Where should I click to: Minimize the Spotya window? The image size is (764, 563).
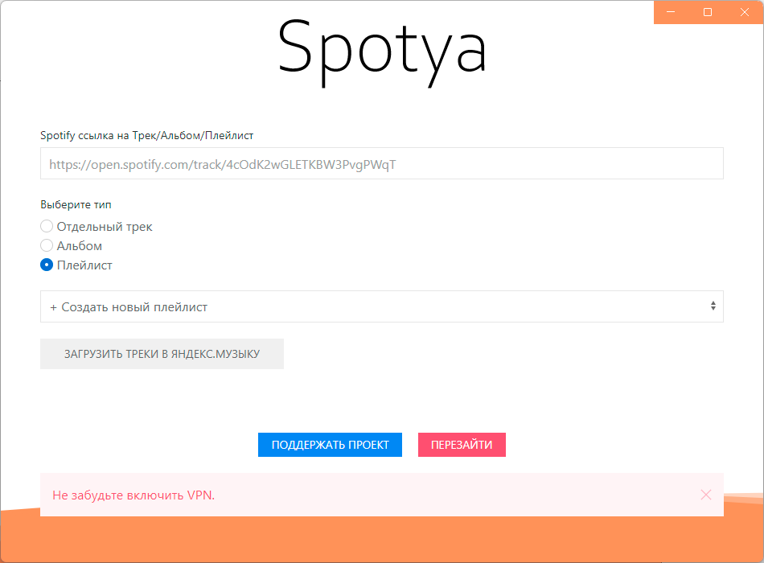[672, 12]
